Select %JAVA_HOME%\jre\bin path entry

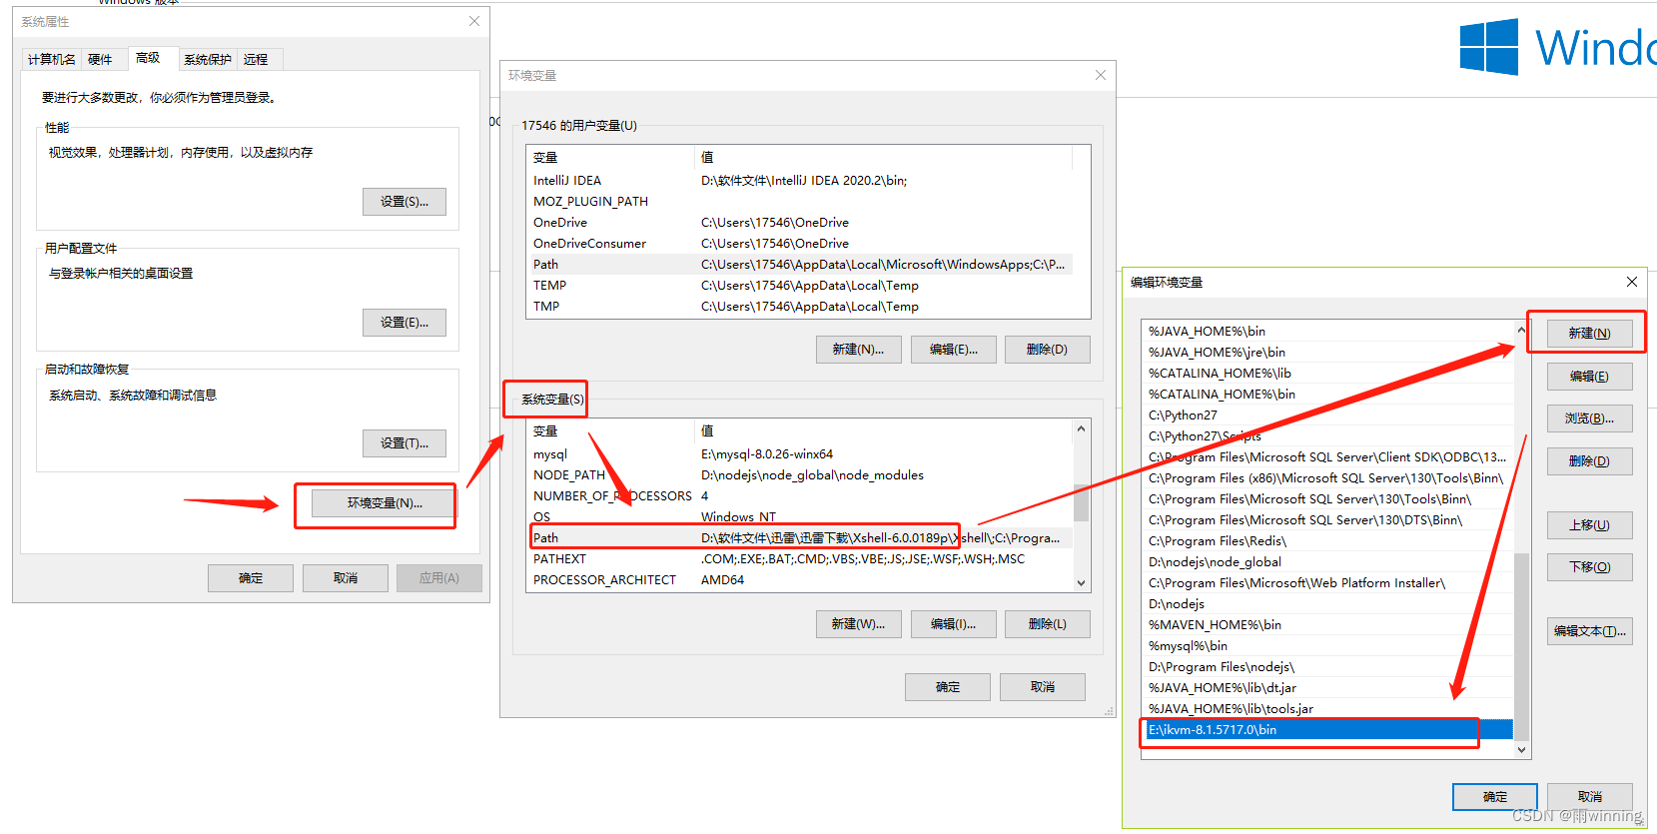[1327, 353]
